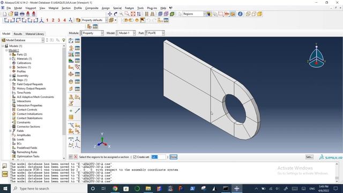Image resolution: width=343 pixels, height=193 pixels.
Task: Select the Assign Section tool icon
Action: coord(71,54)
